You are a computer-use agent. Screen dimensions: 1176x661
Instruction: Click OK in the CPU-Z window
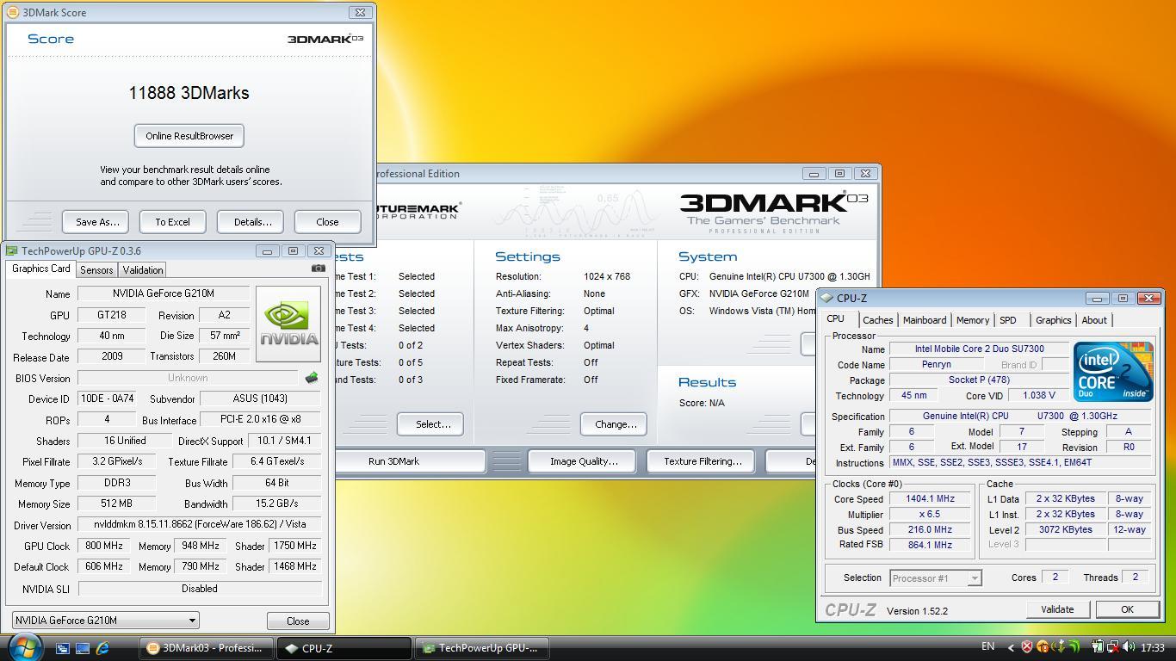coord(1126,609)
